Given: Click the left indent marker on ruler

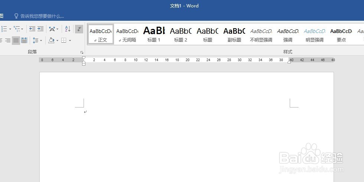Looking at the screenshot, I should (x=84, y=64).
